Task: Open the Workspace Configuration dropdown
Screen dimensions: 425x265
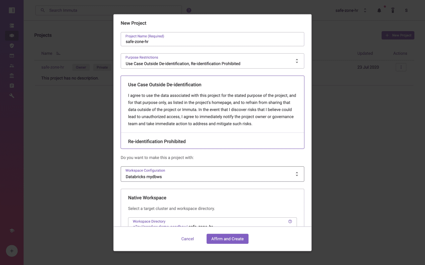Action: click(212, 174)
